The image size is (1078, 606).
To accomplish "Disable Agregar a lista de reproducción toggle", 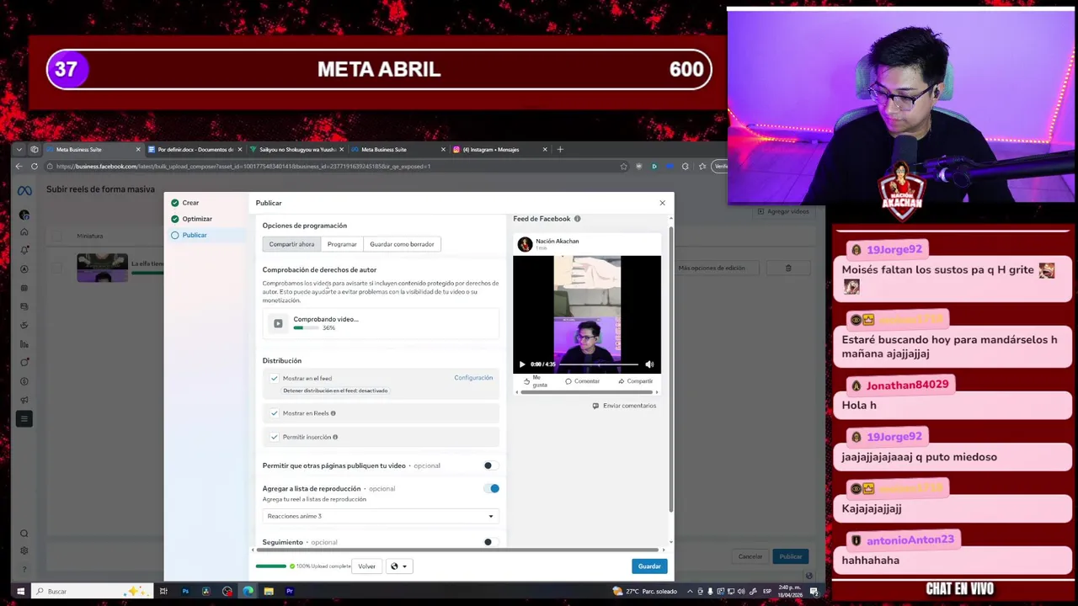I will tap(491, 488).
